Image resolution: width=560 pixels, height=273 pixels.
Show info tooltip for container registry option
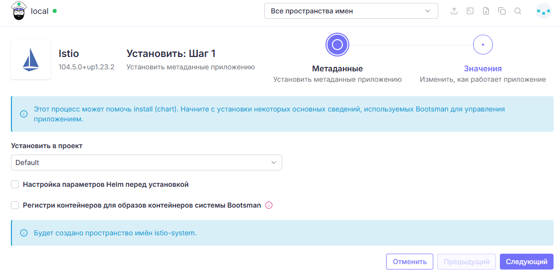(x=269, y=206)
